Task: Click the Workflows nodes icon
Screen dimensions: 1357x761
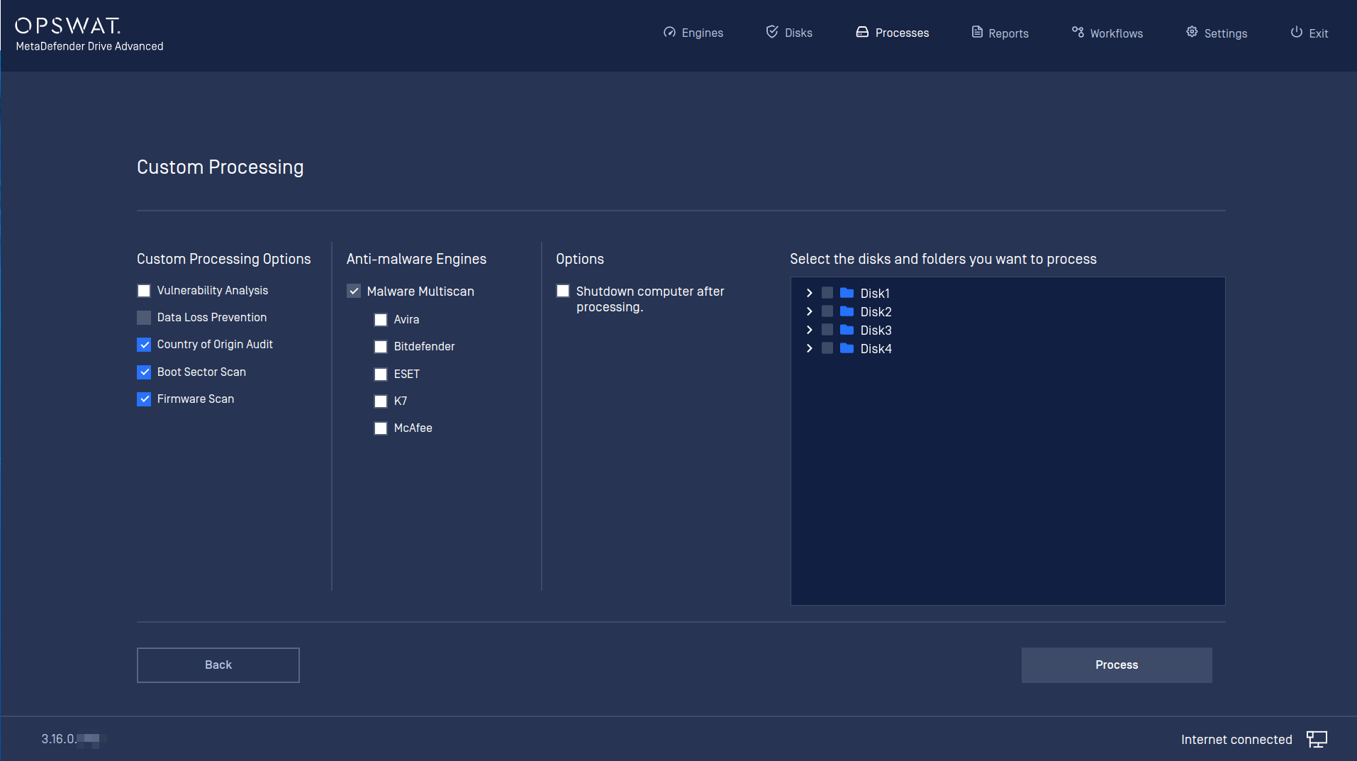Action: click(x=1078, y=33)
